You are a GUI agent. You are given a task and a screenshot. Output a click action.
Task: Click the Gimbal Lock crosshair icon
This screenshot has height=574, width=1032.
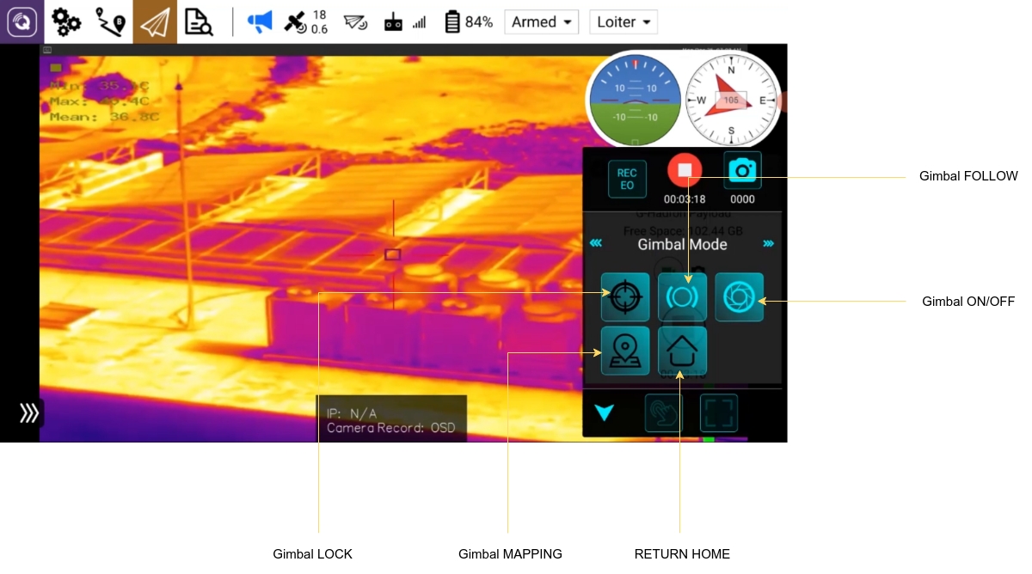point(625,297)
